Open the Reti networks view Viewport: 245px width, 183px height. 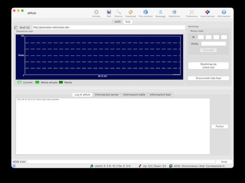click(x=109, y=12)
